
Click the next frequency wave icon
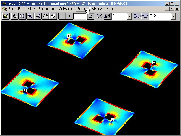coord(145,16)
